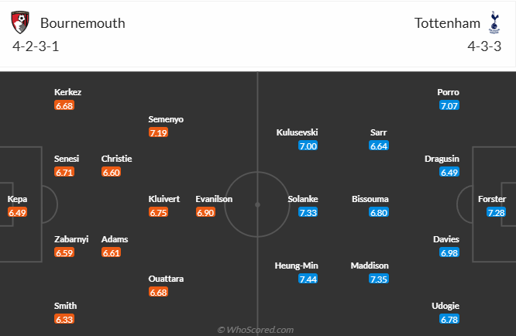Click Evanilson's 6.90 rating badge
Screen dimensions: 516x336
[205, 212]
